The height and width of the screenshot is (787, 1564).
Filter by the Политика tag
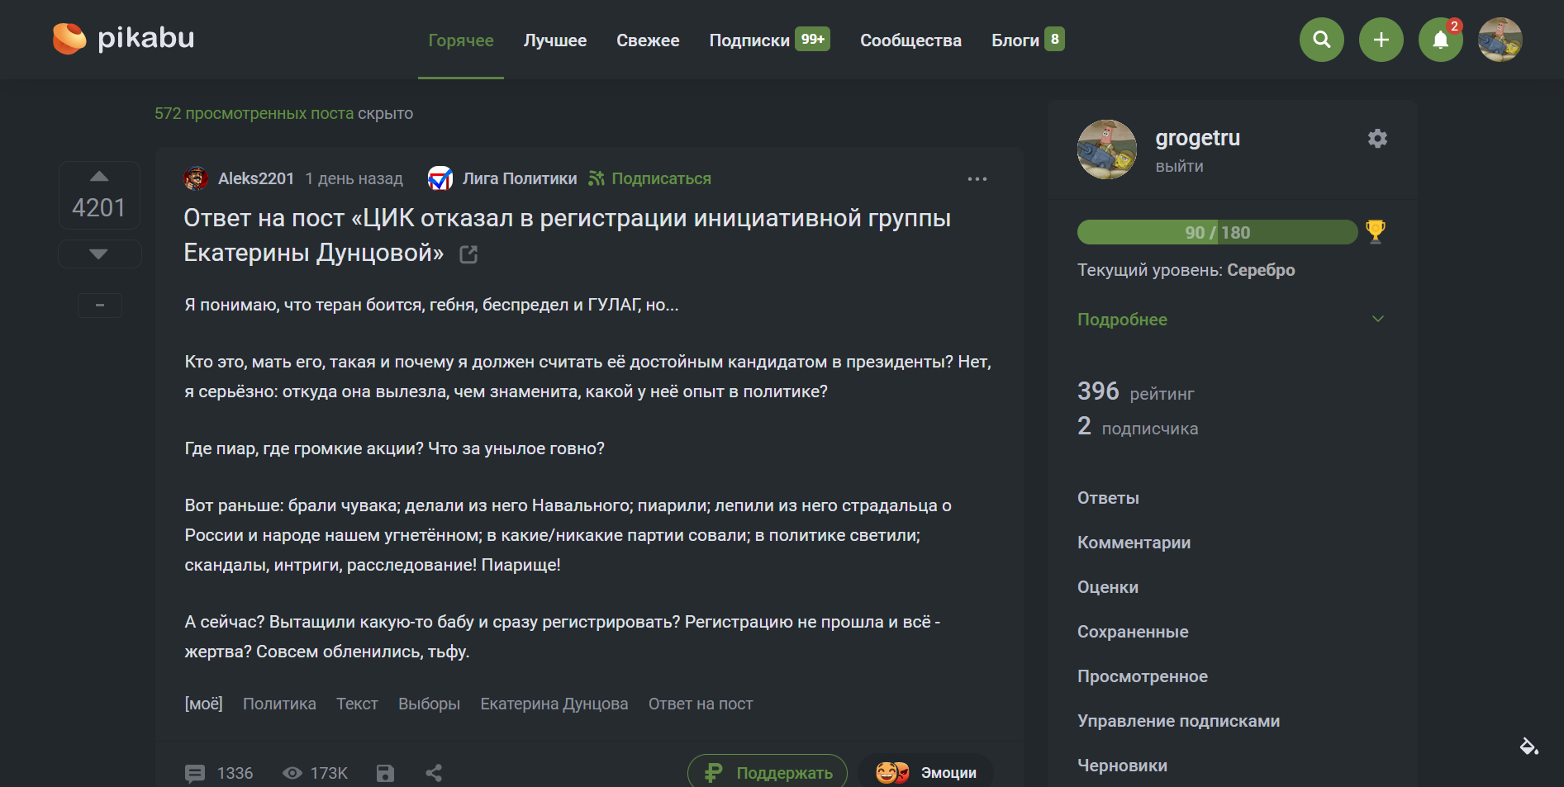tap(279, 704)
